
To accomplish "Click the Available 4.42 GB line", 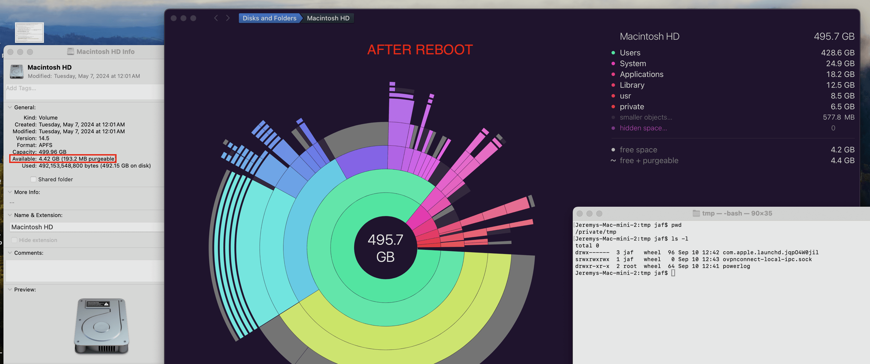I will [x=63, y=159].
